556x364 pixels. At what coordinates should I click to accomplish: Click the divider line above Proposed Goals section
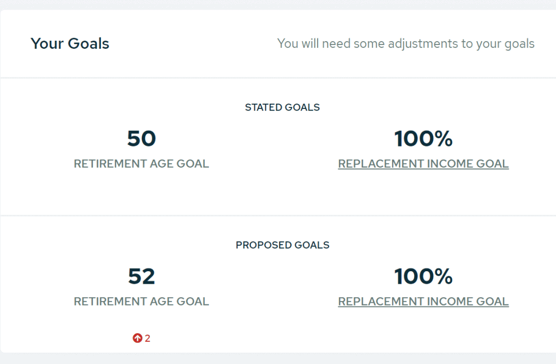278,215
